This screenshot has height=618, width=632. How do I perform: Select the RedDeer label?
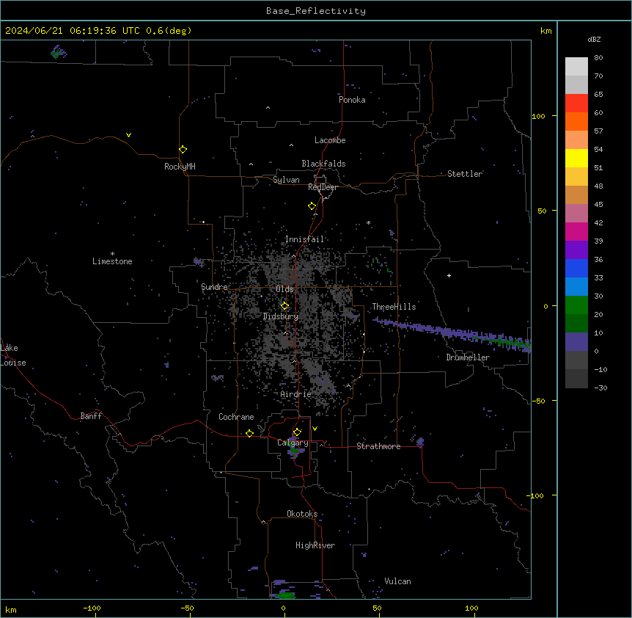[x=323, y=187]
